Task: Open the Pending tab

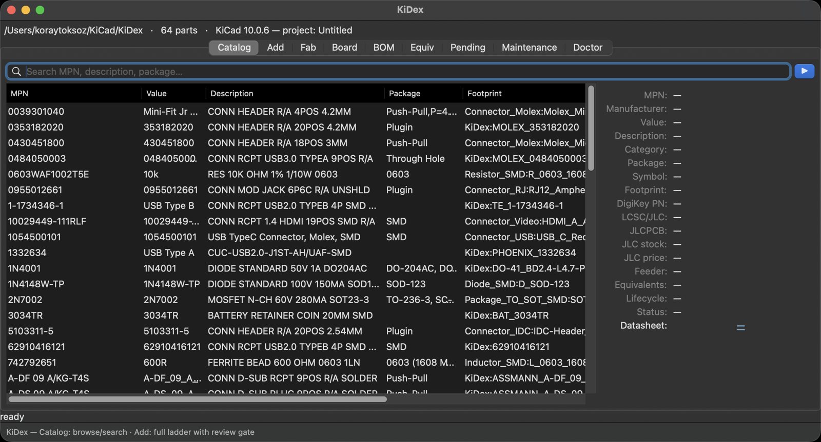Action: 467,47
